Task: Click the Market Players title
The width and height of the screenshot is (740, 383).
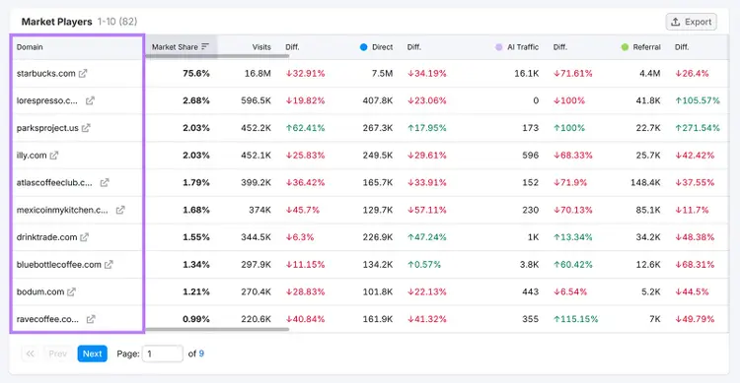Action: pyautogui.click(x=56, y=22)
